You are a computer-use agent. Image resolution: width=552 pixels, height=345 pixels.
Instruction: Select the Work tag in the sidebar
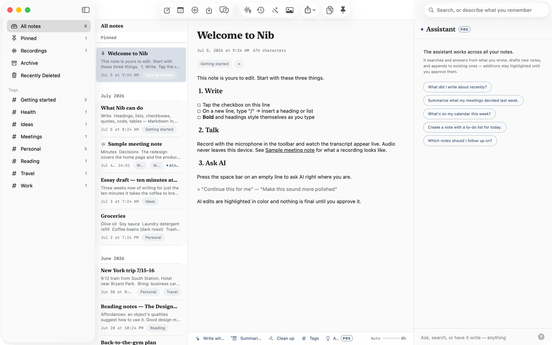[49, 186]
